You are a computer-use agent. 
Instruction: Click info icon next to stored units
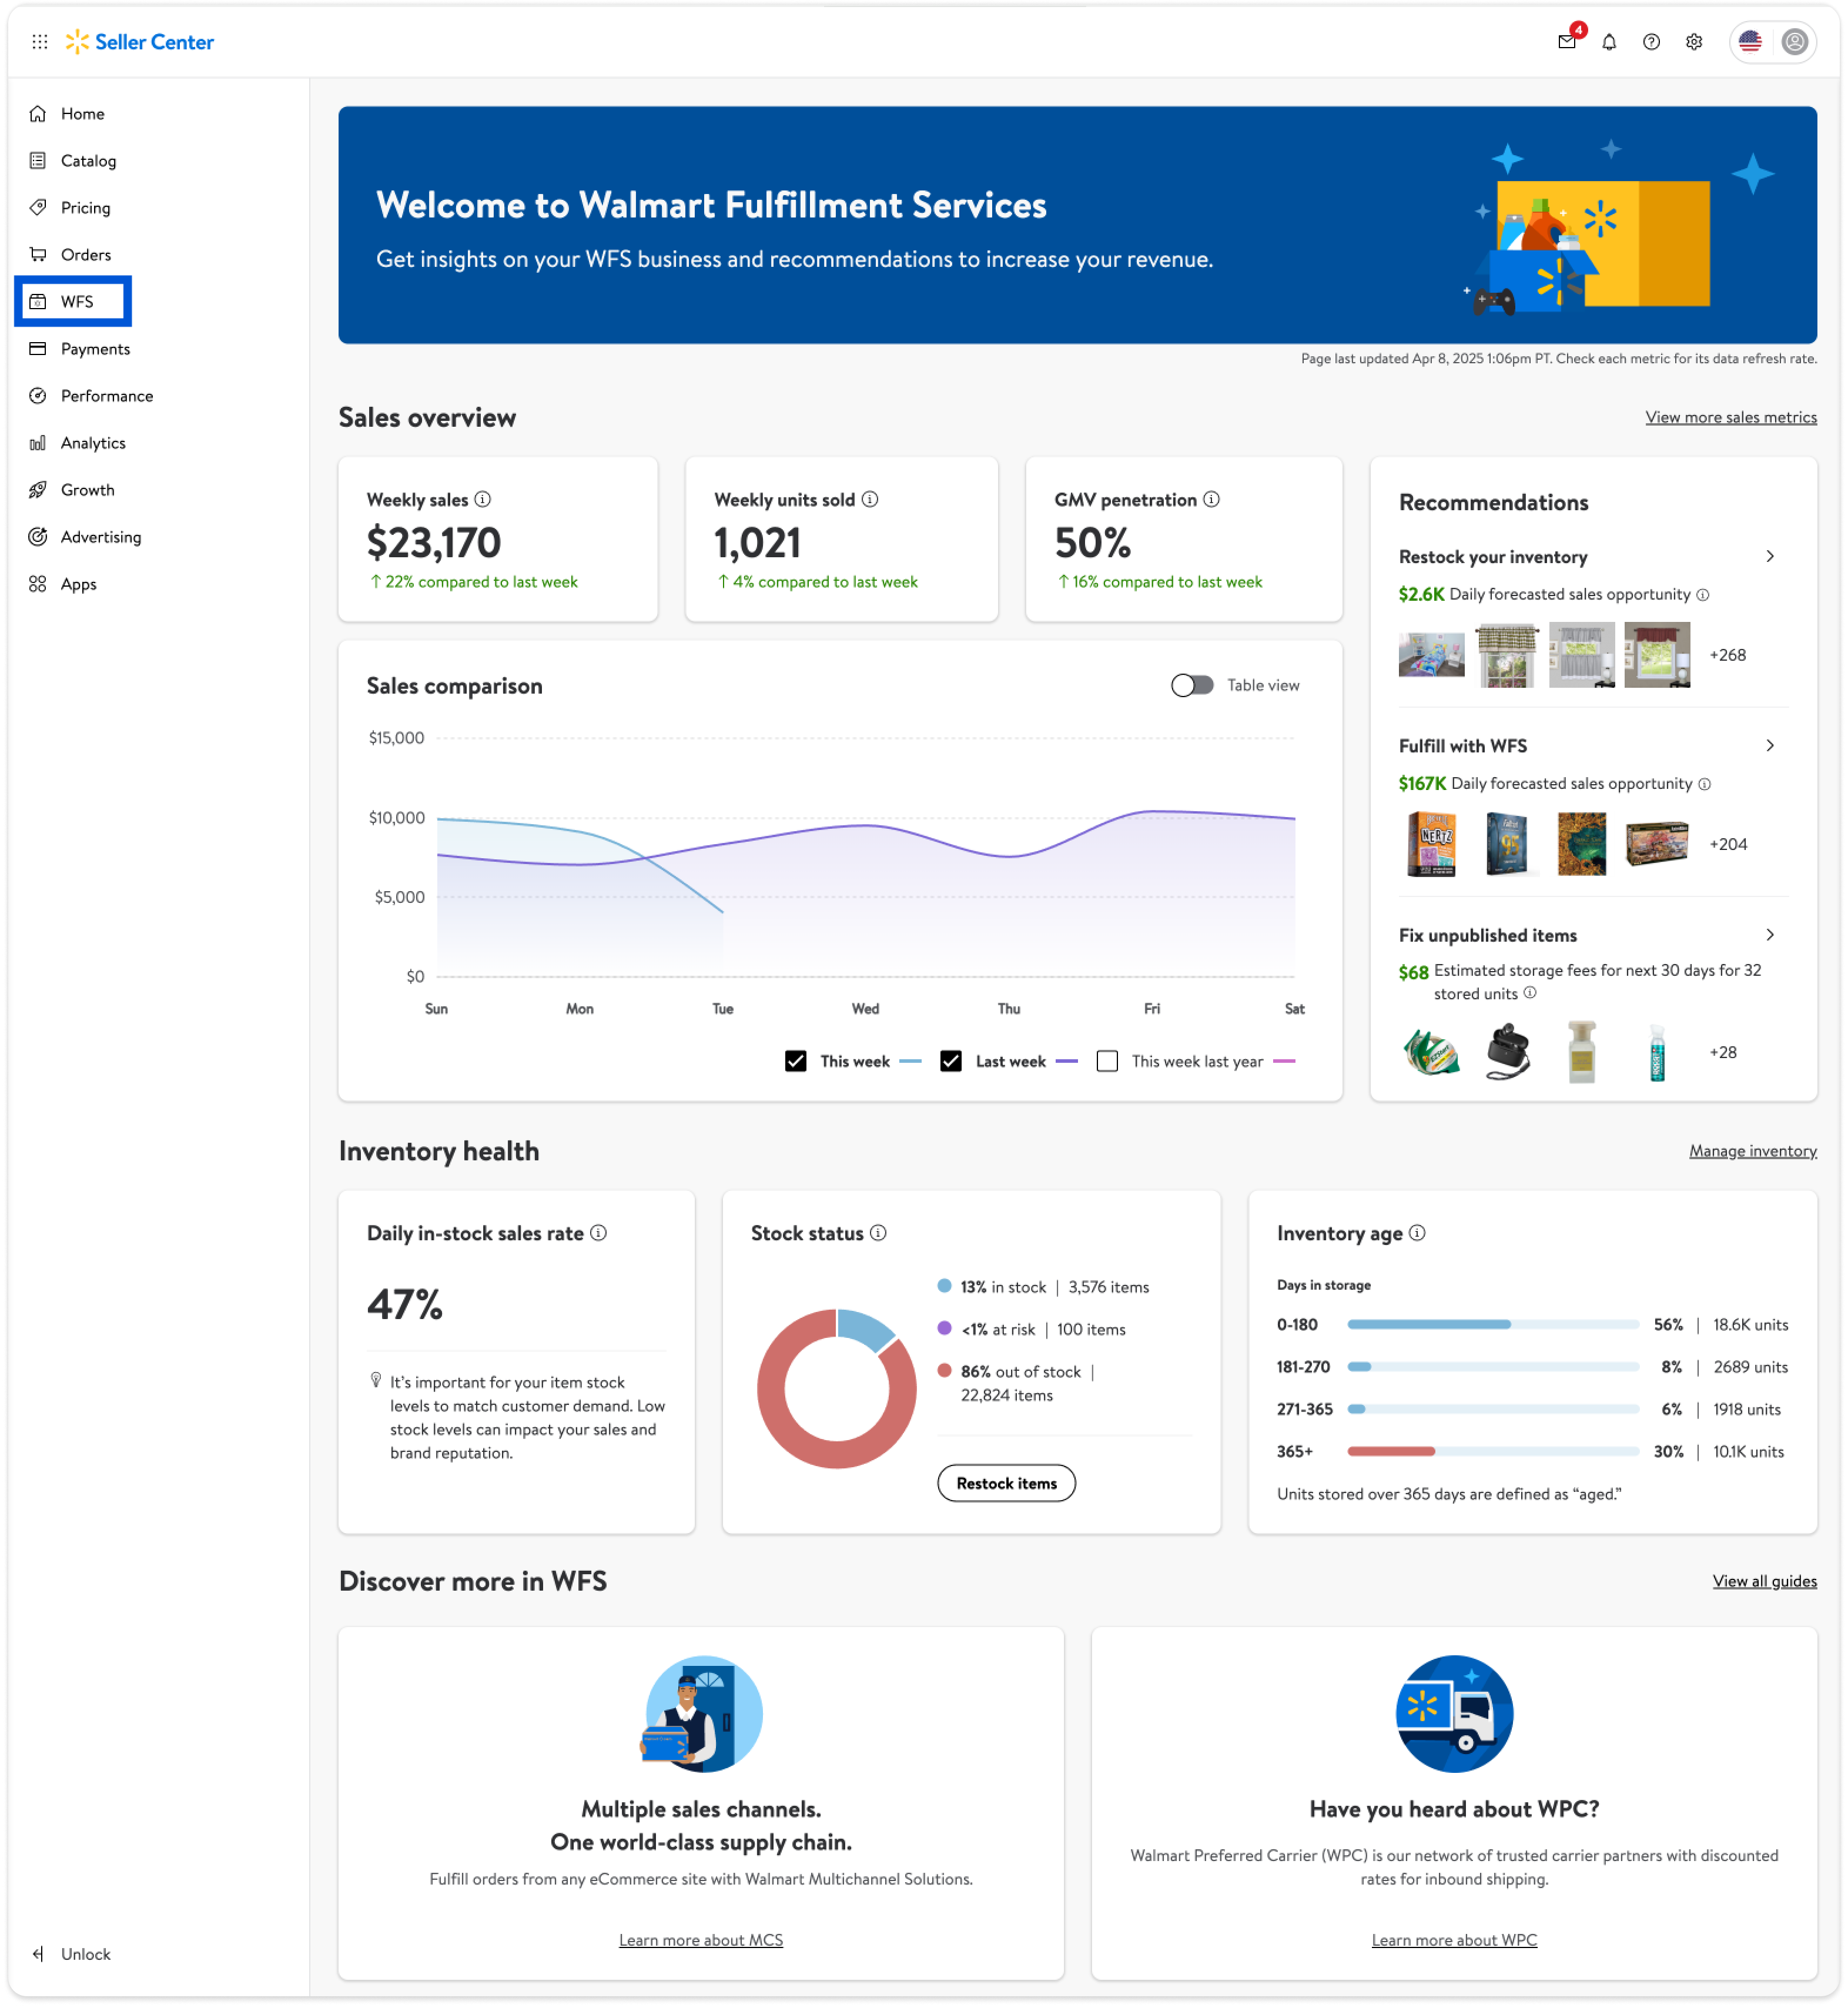[1530, 993]
